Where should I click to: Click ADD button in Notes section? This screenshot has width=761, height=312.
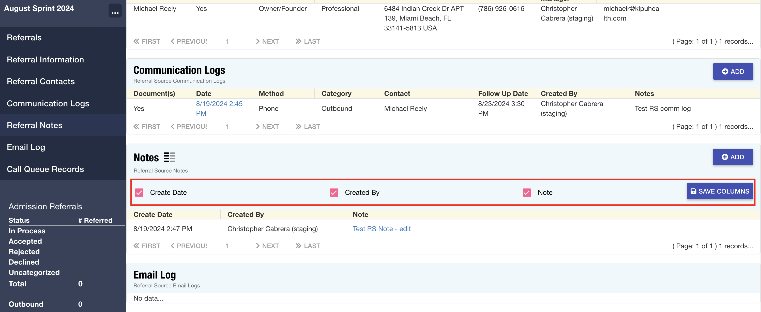point(732,157)
